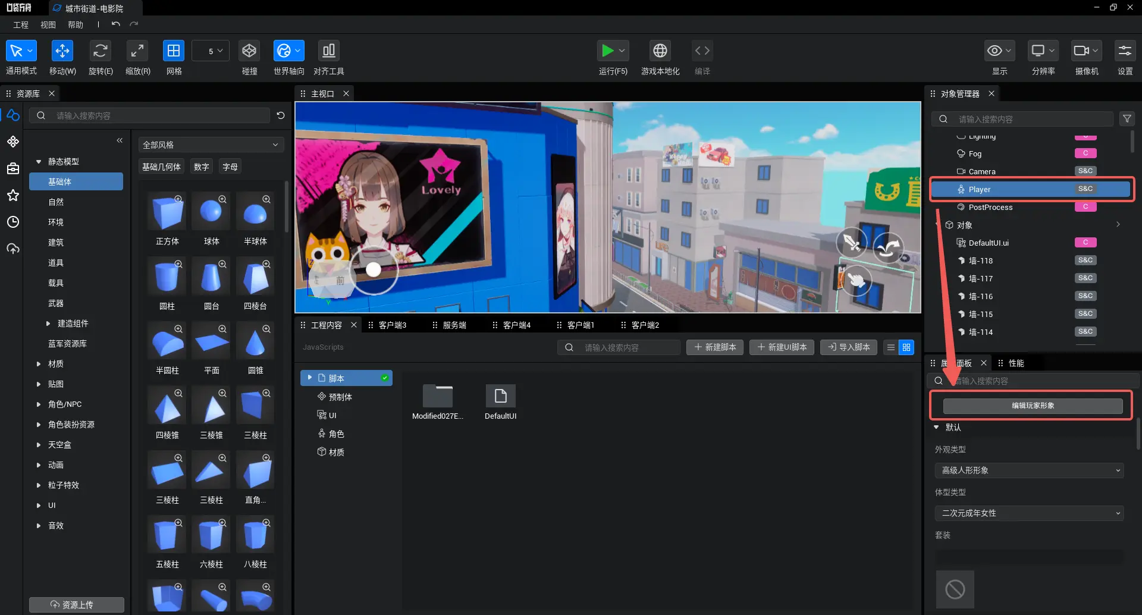Open the 摄像机 camera menu
The height and width of the screenshot is (615, 1142).
click(x=1087, y=51)
